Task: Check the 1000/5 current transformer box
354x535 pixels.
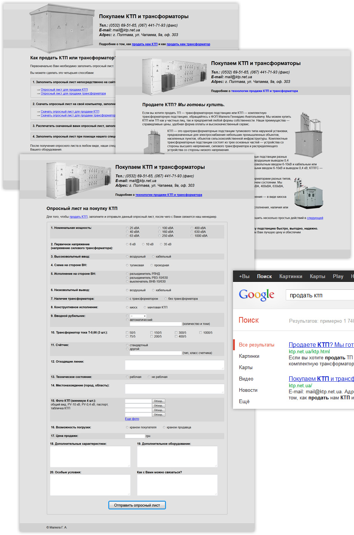Action: [x=201, y=333]
